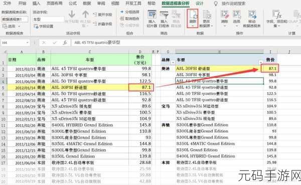Screen dimensions: 301x185
Task: Select the column H header
Action: (219, 52)
